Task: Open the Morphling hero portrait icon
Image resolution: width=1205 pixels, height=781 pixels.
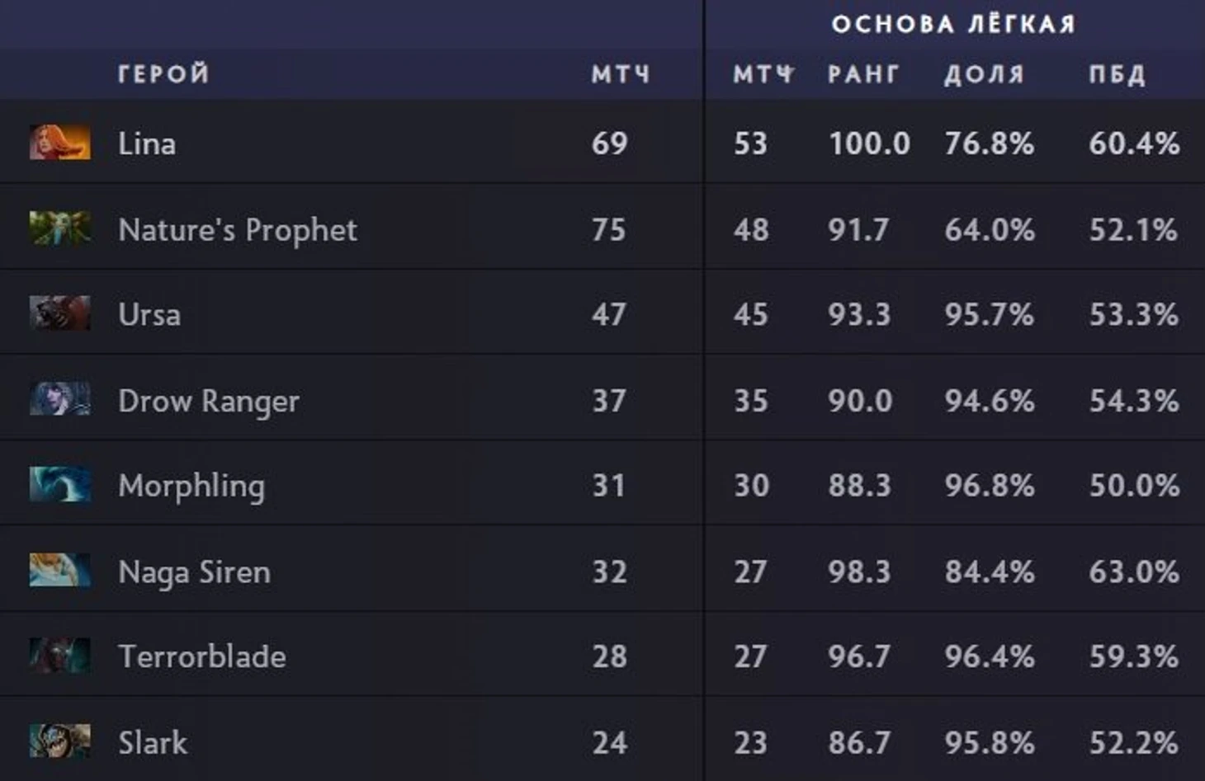Action: pyautogui.click(x=59, y=485)
